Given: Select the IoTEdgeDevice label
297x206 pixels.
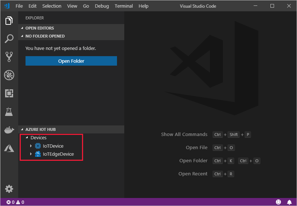Looking at the screenshot, I should coord(58,154).
